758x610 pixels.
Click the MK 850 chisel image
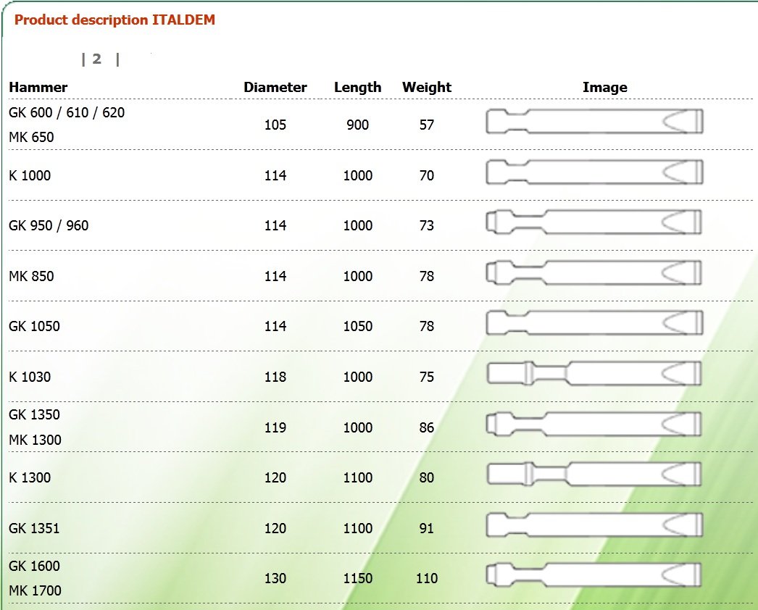594,272
